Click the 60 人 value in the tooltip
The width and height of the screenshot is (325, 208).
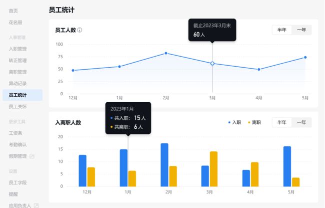(x=199, y=35)
